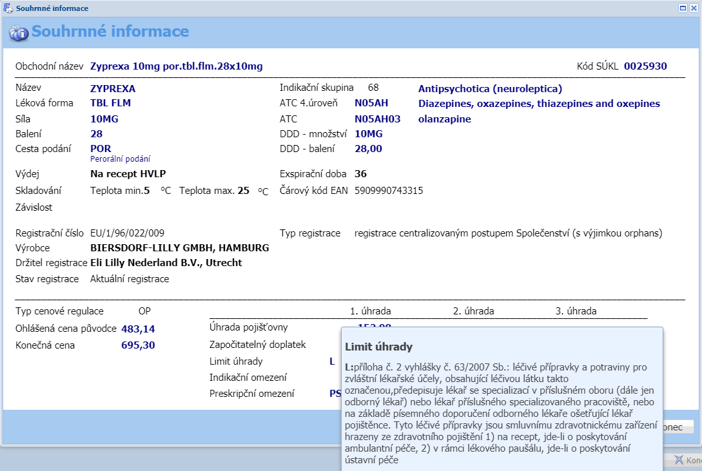The height and width of the screenshot is (471, 702).
Task: Click the Výdej value Na recept HVLP
Action: tap(128, 174)
